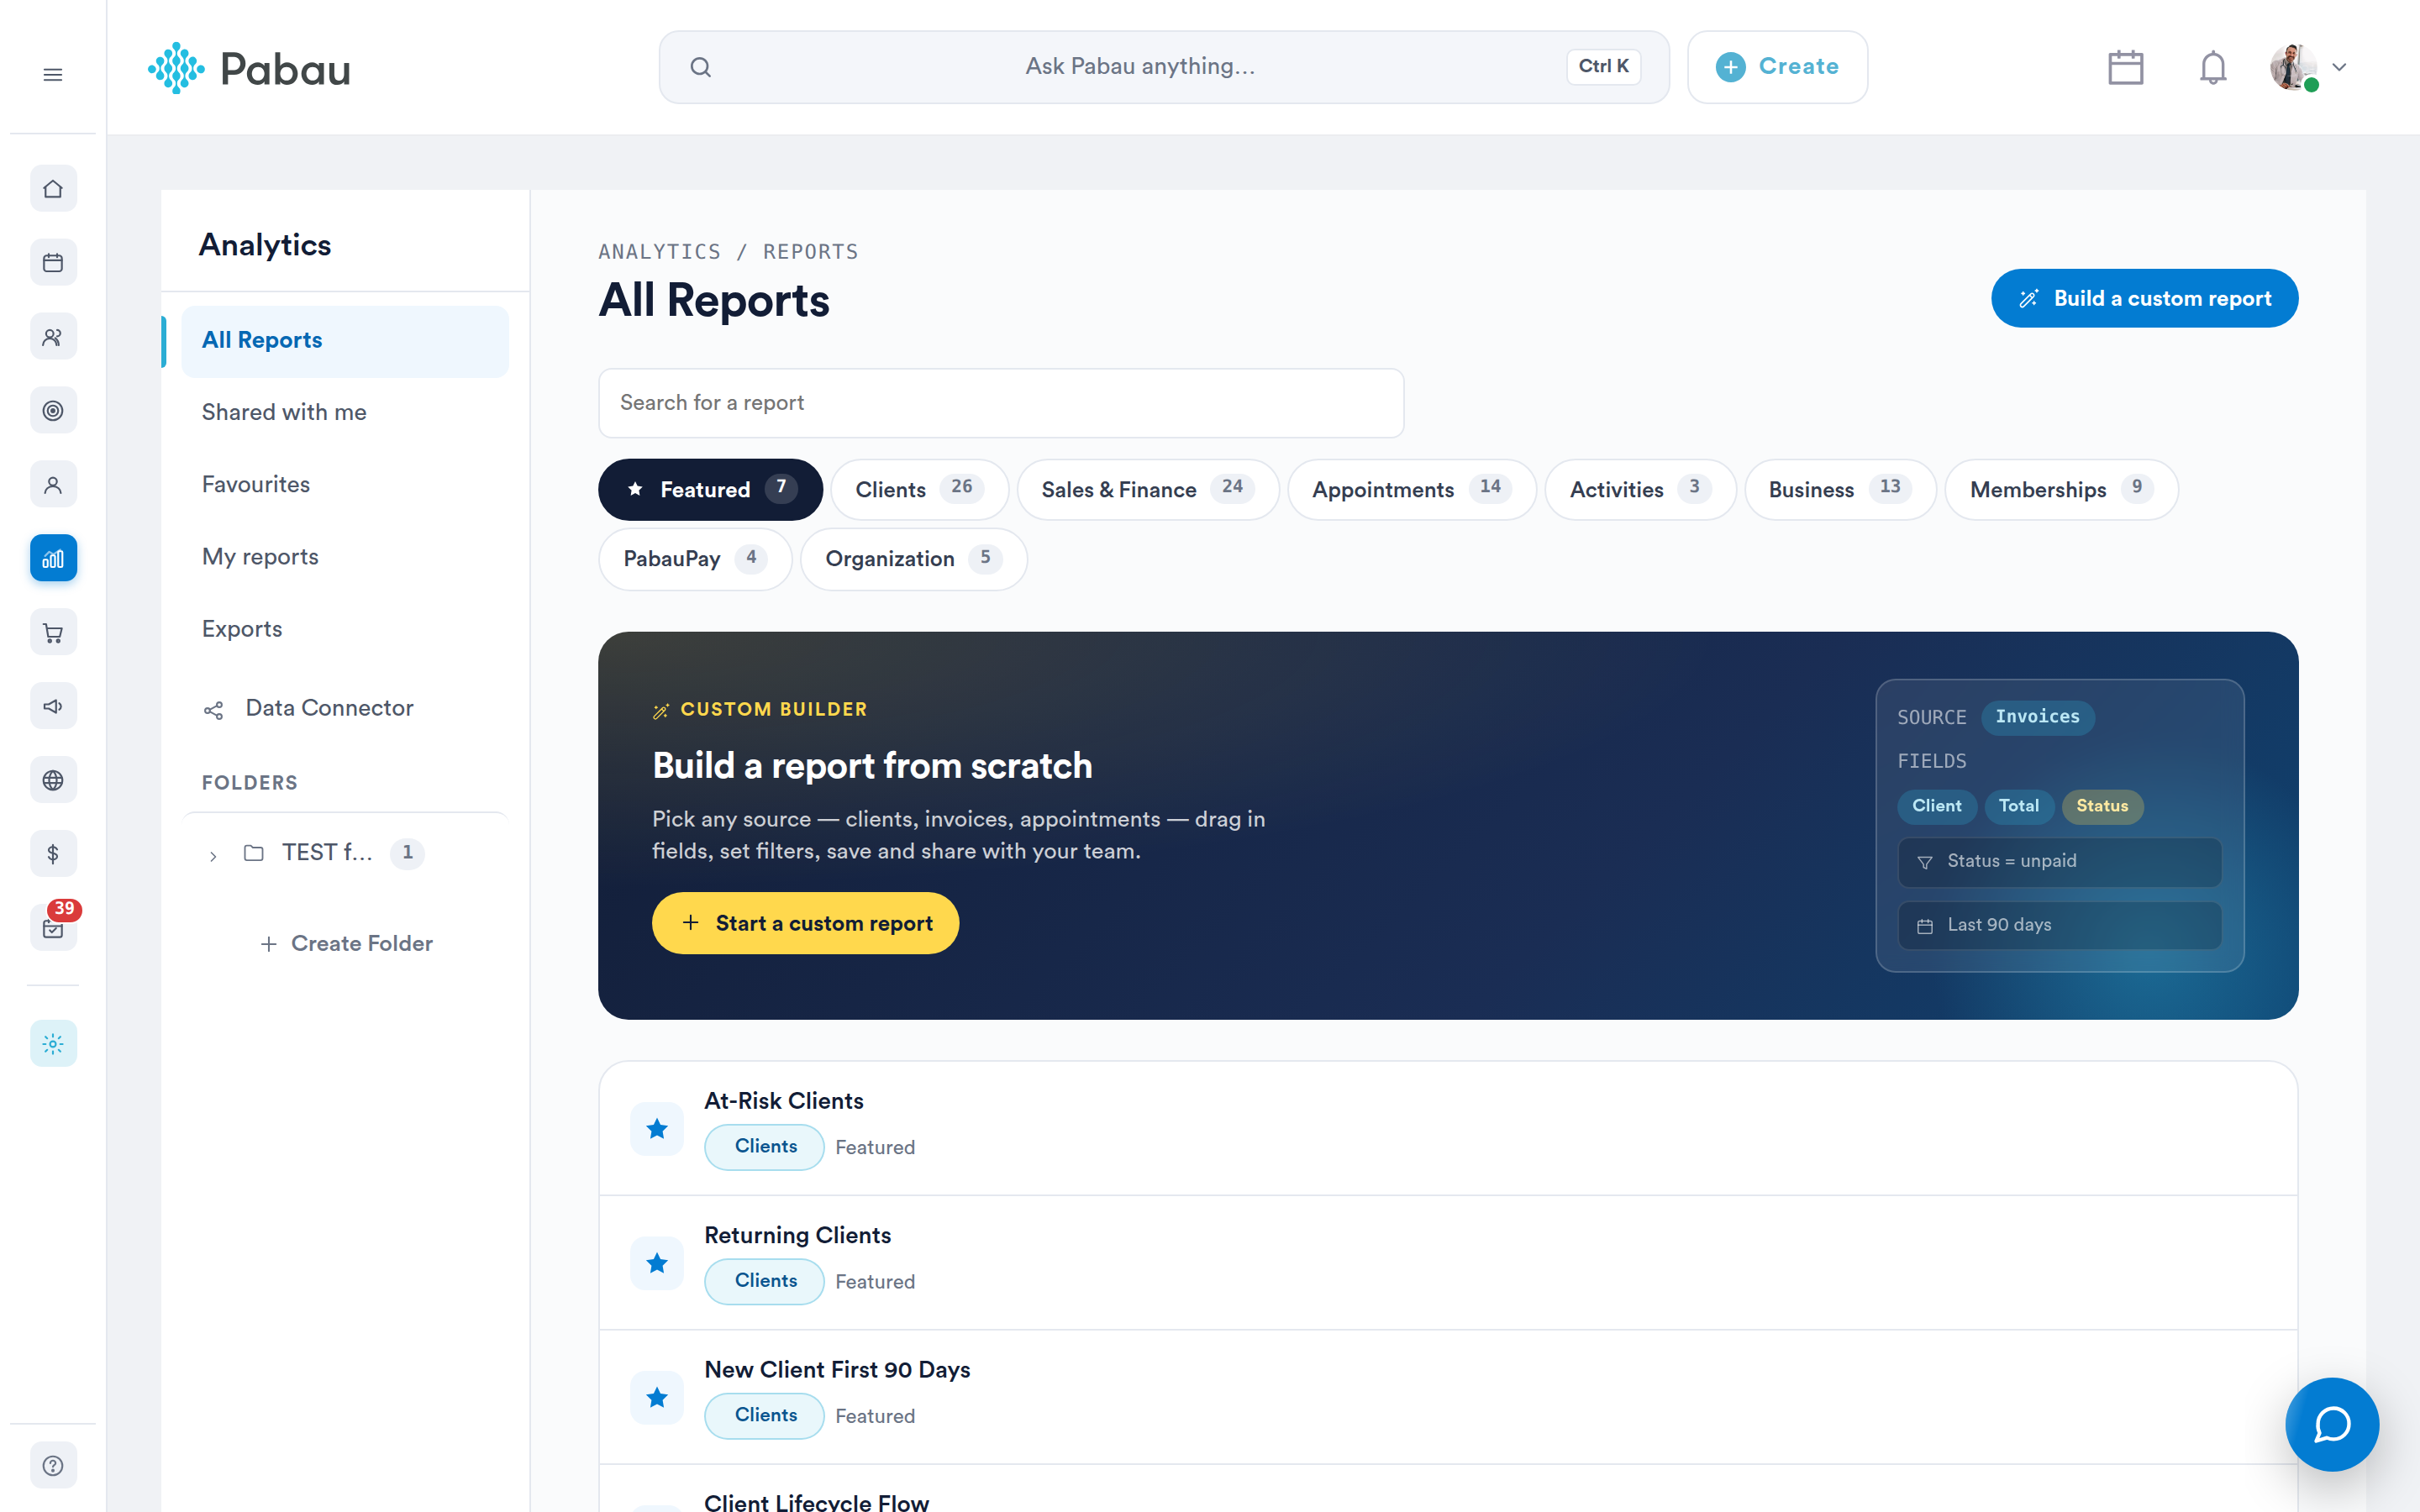Click the ANALYTICS breadcrumb
The width and height of the screenshot is (2420, 1512).
pyautogui.click(x=659, y=252)
